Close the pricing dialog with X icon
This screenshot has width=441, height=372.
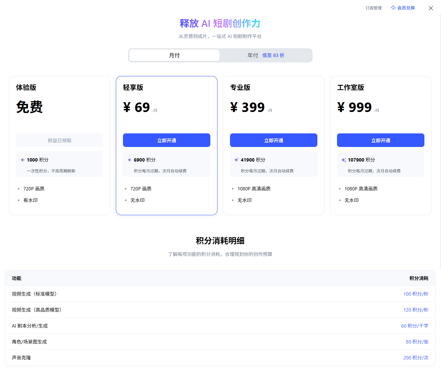tap(430, 8)
